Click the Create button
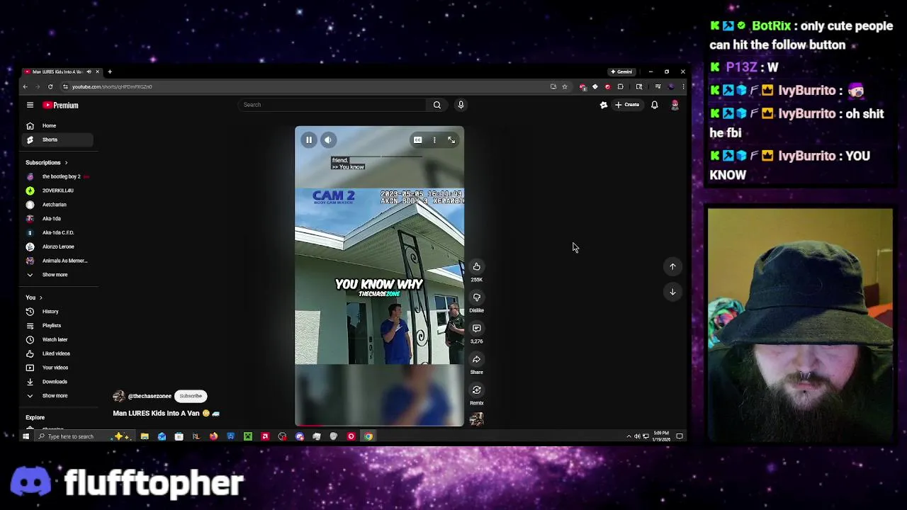This screenshot has width=907, height=510. [627, 105]
